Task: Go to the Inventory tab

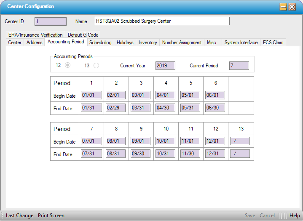Action: [x=147, y=43]
